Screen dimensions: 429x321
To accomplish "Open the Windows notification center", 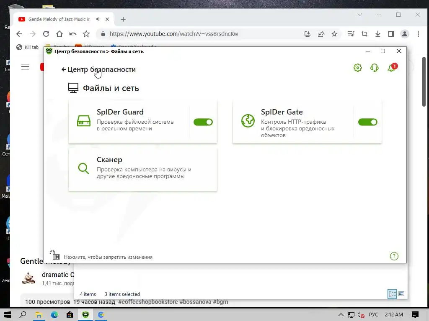I will point(415,315).
